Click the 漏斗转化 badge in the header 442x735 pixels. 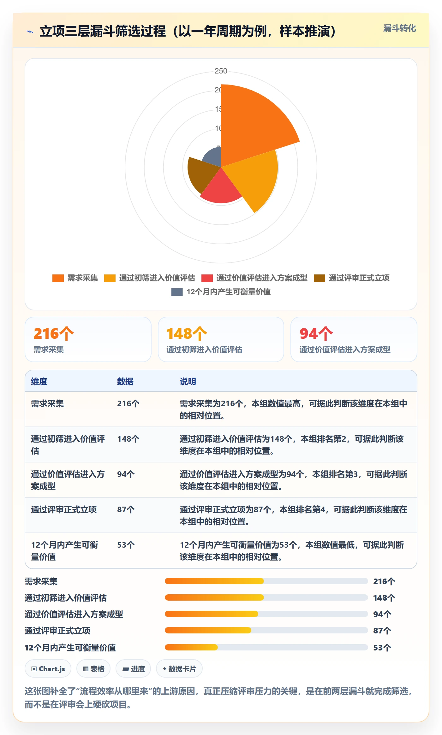(x=399, y=28)
